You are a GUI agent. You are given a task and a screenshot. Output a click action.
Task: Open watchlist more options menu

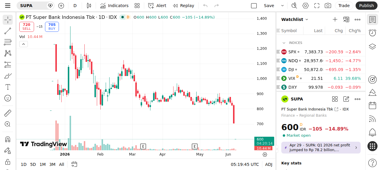click(358, 19)
